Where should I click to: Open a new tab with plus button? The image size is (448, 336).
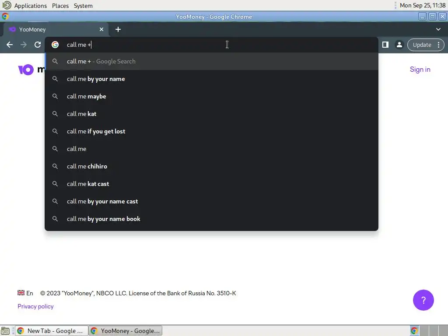pyautogui.click(x=118, y=29)
